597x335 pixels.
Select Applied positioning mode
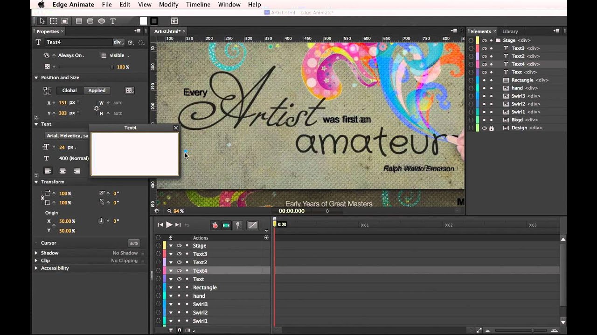[97, 90]
